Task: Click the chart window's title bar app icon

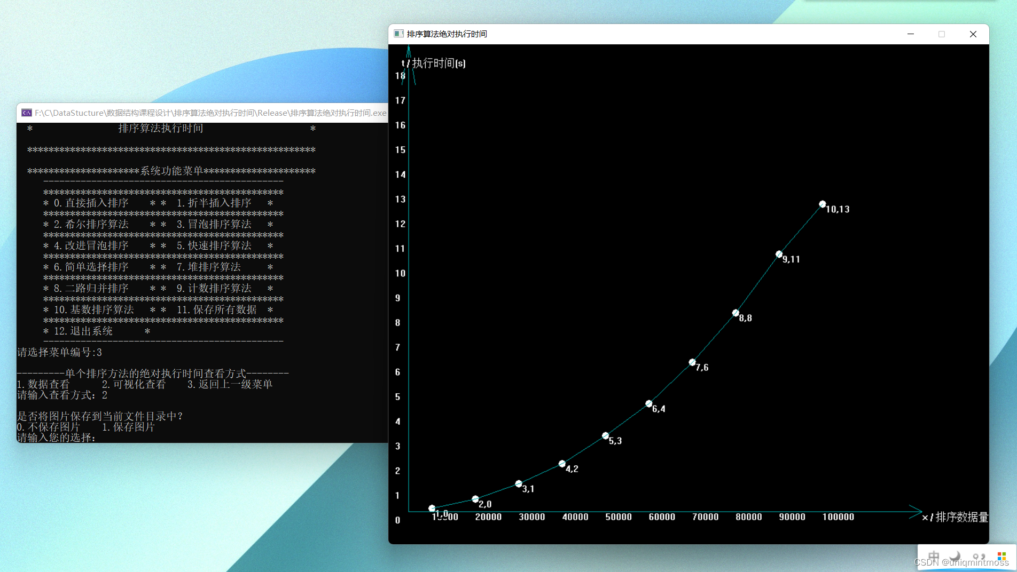Action: tap(398, 34)
